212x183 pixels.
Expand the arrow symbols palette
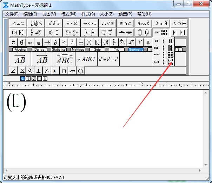coord(89,24)
